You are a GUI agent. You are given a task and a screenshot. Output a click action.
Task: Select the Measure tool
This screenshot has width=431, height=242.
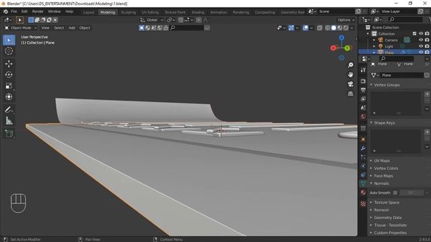pyautogui.click(x=9, y=121)
